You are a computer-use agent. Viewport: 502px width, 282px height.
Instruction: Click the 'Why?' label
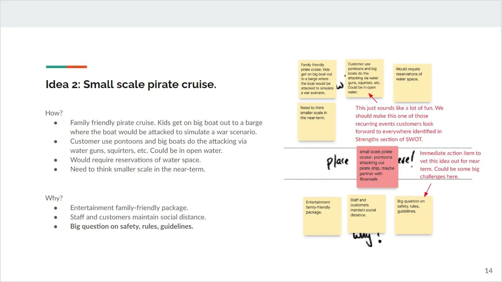54,198
